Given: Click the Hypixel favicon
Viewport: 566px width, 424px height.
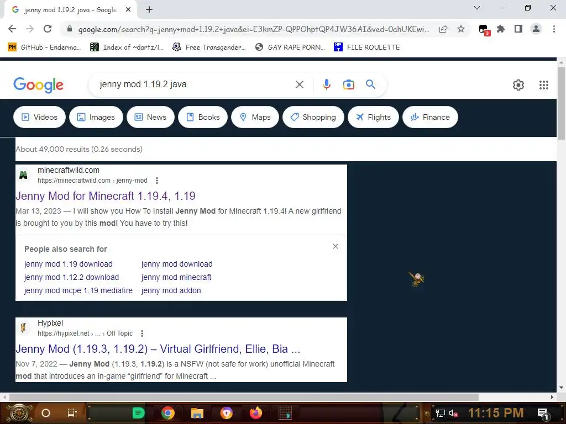Looking at the screenshot, I should pyautogui.click(x=23, y=328).
